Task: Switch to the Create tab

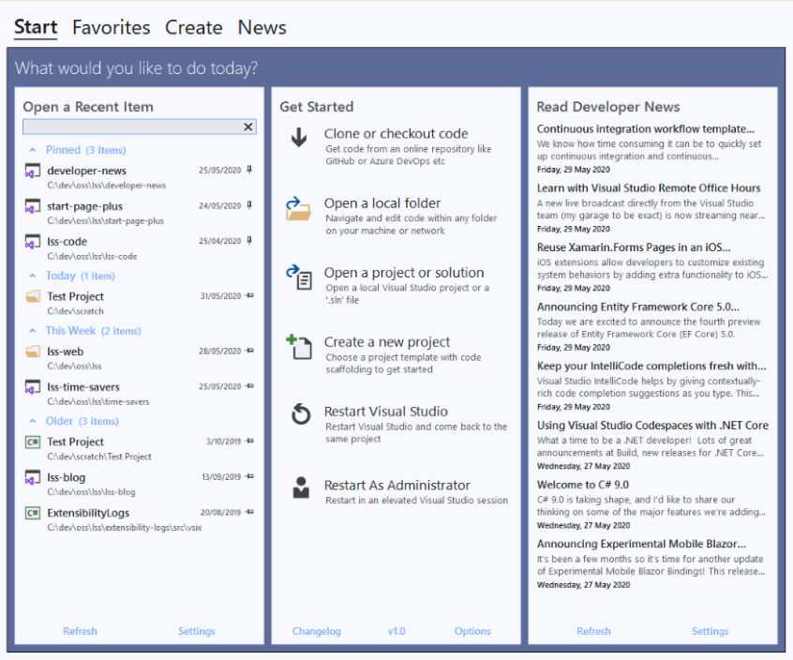Action: point(194,27)
